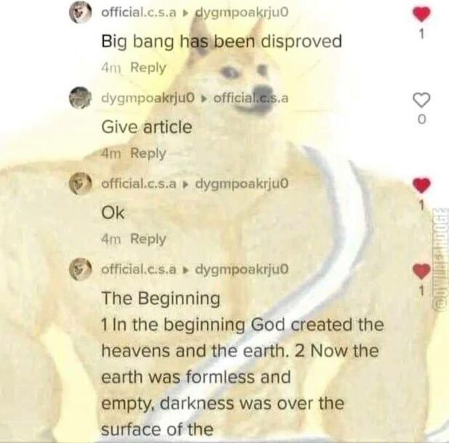Select 'The Beginning' comment text

tap(242, 364)
